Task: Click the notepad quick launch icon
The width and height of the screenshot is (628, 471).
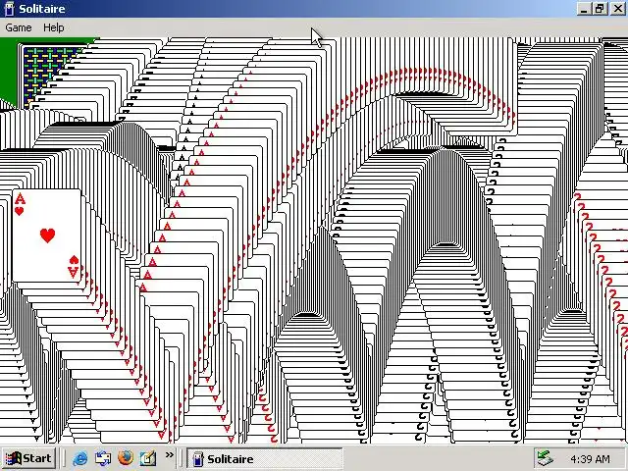Action: 147,458
